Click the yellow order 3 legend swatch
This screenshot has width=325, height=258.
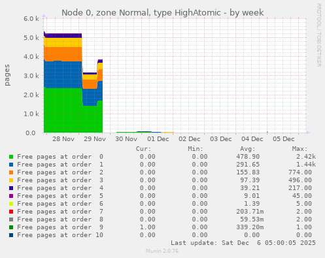tap(11, 180)
